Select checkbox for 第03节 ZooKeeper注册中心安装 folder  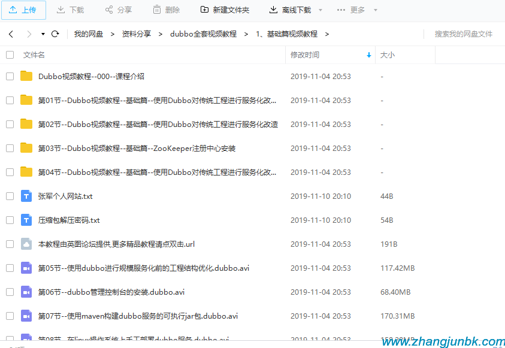tap(10, 148)
